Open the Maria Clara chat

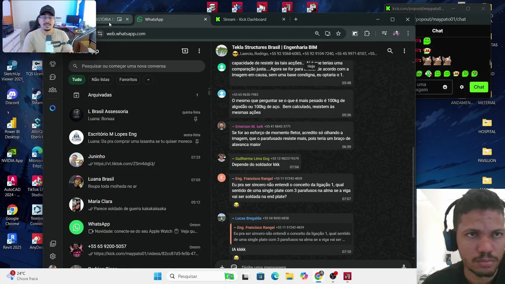136,205
